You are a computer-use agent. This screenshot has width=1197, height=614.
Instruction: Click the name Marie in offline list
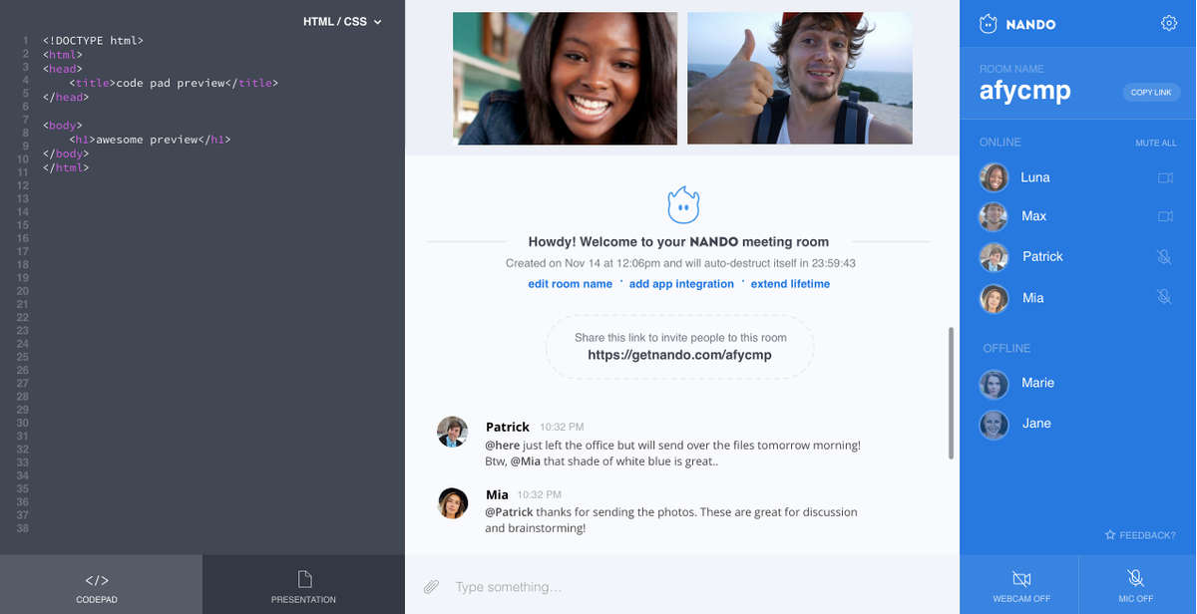1037,383
